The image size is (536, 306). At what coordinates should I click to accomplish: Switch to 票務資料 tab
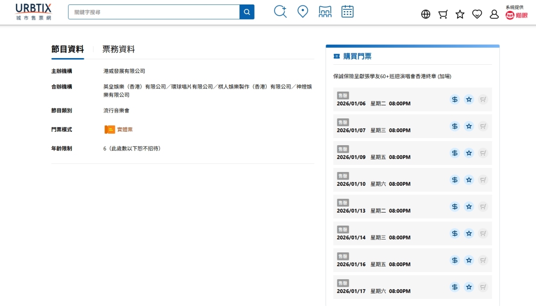[118, 49]
